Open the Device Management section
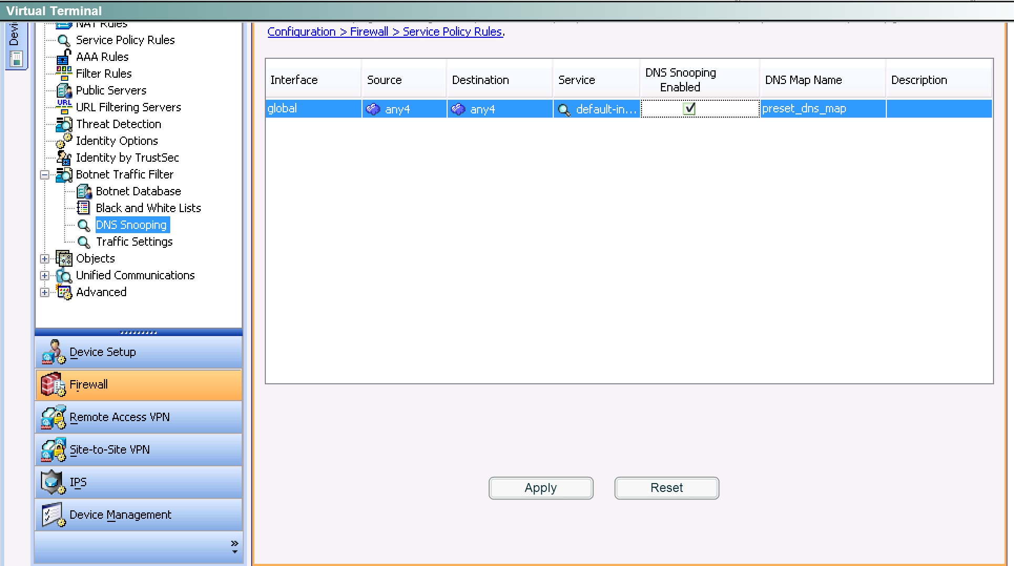 (x=139, y=515)
